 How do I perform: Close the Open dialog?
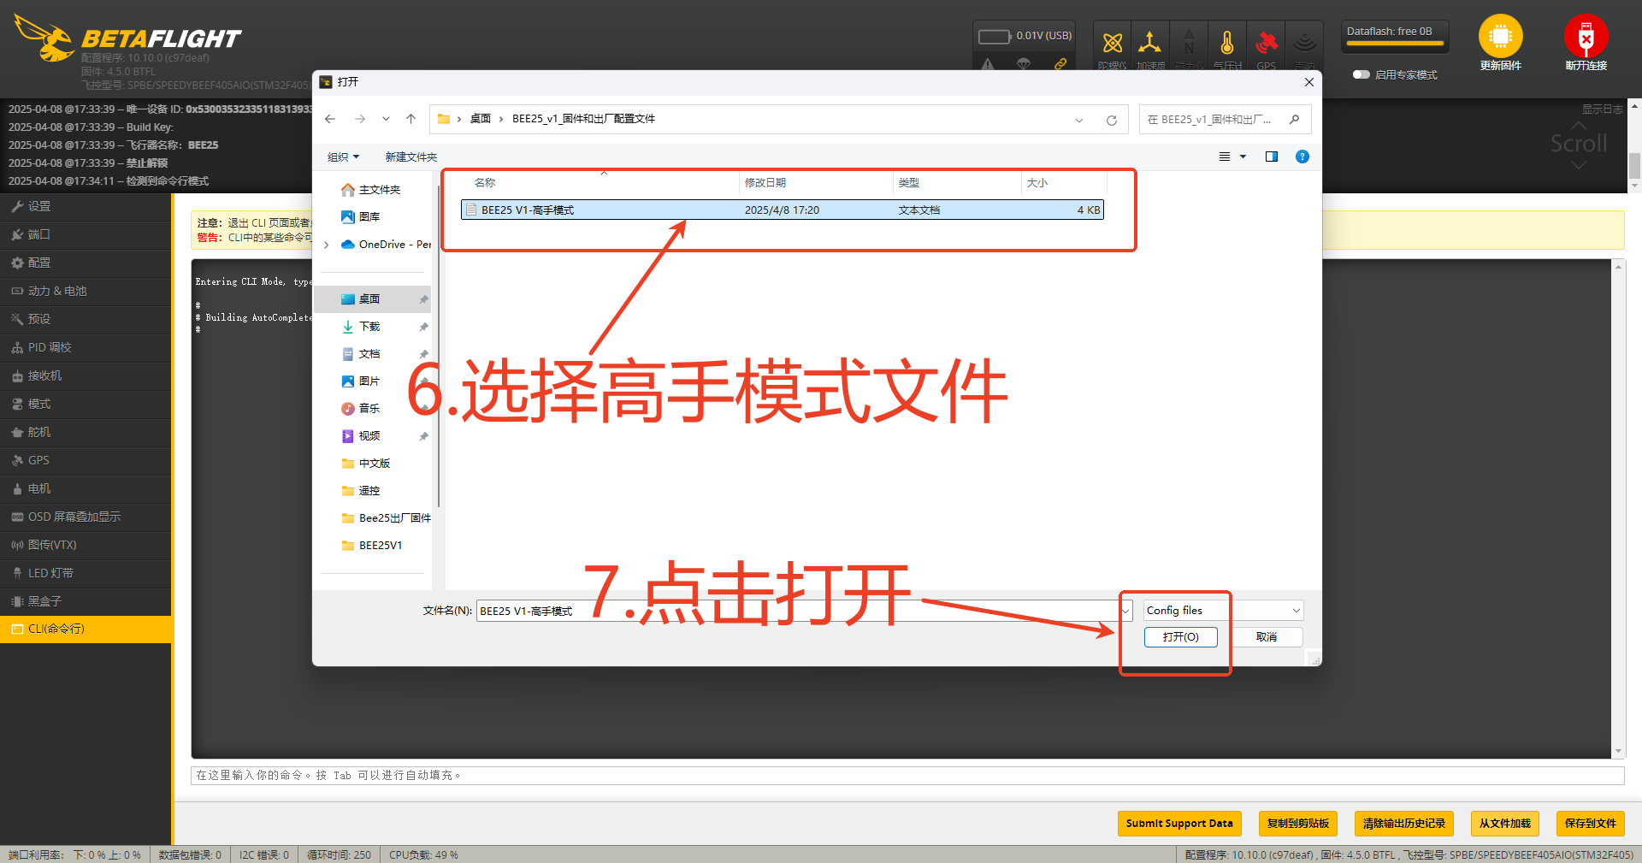(x=1308, y=82)
